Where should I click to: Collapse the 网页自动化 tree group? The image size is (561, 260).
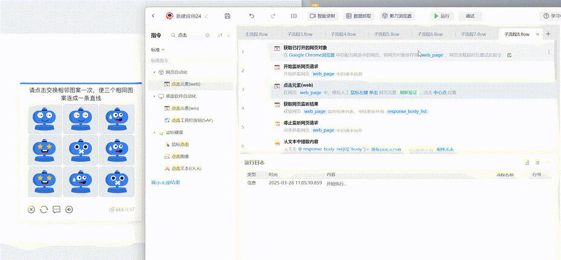[154, 72]
